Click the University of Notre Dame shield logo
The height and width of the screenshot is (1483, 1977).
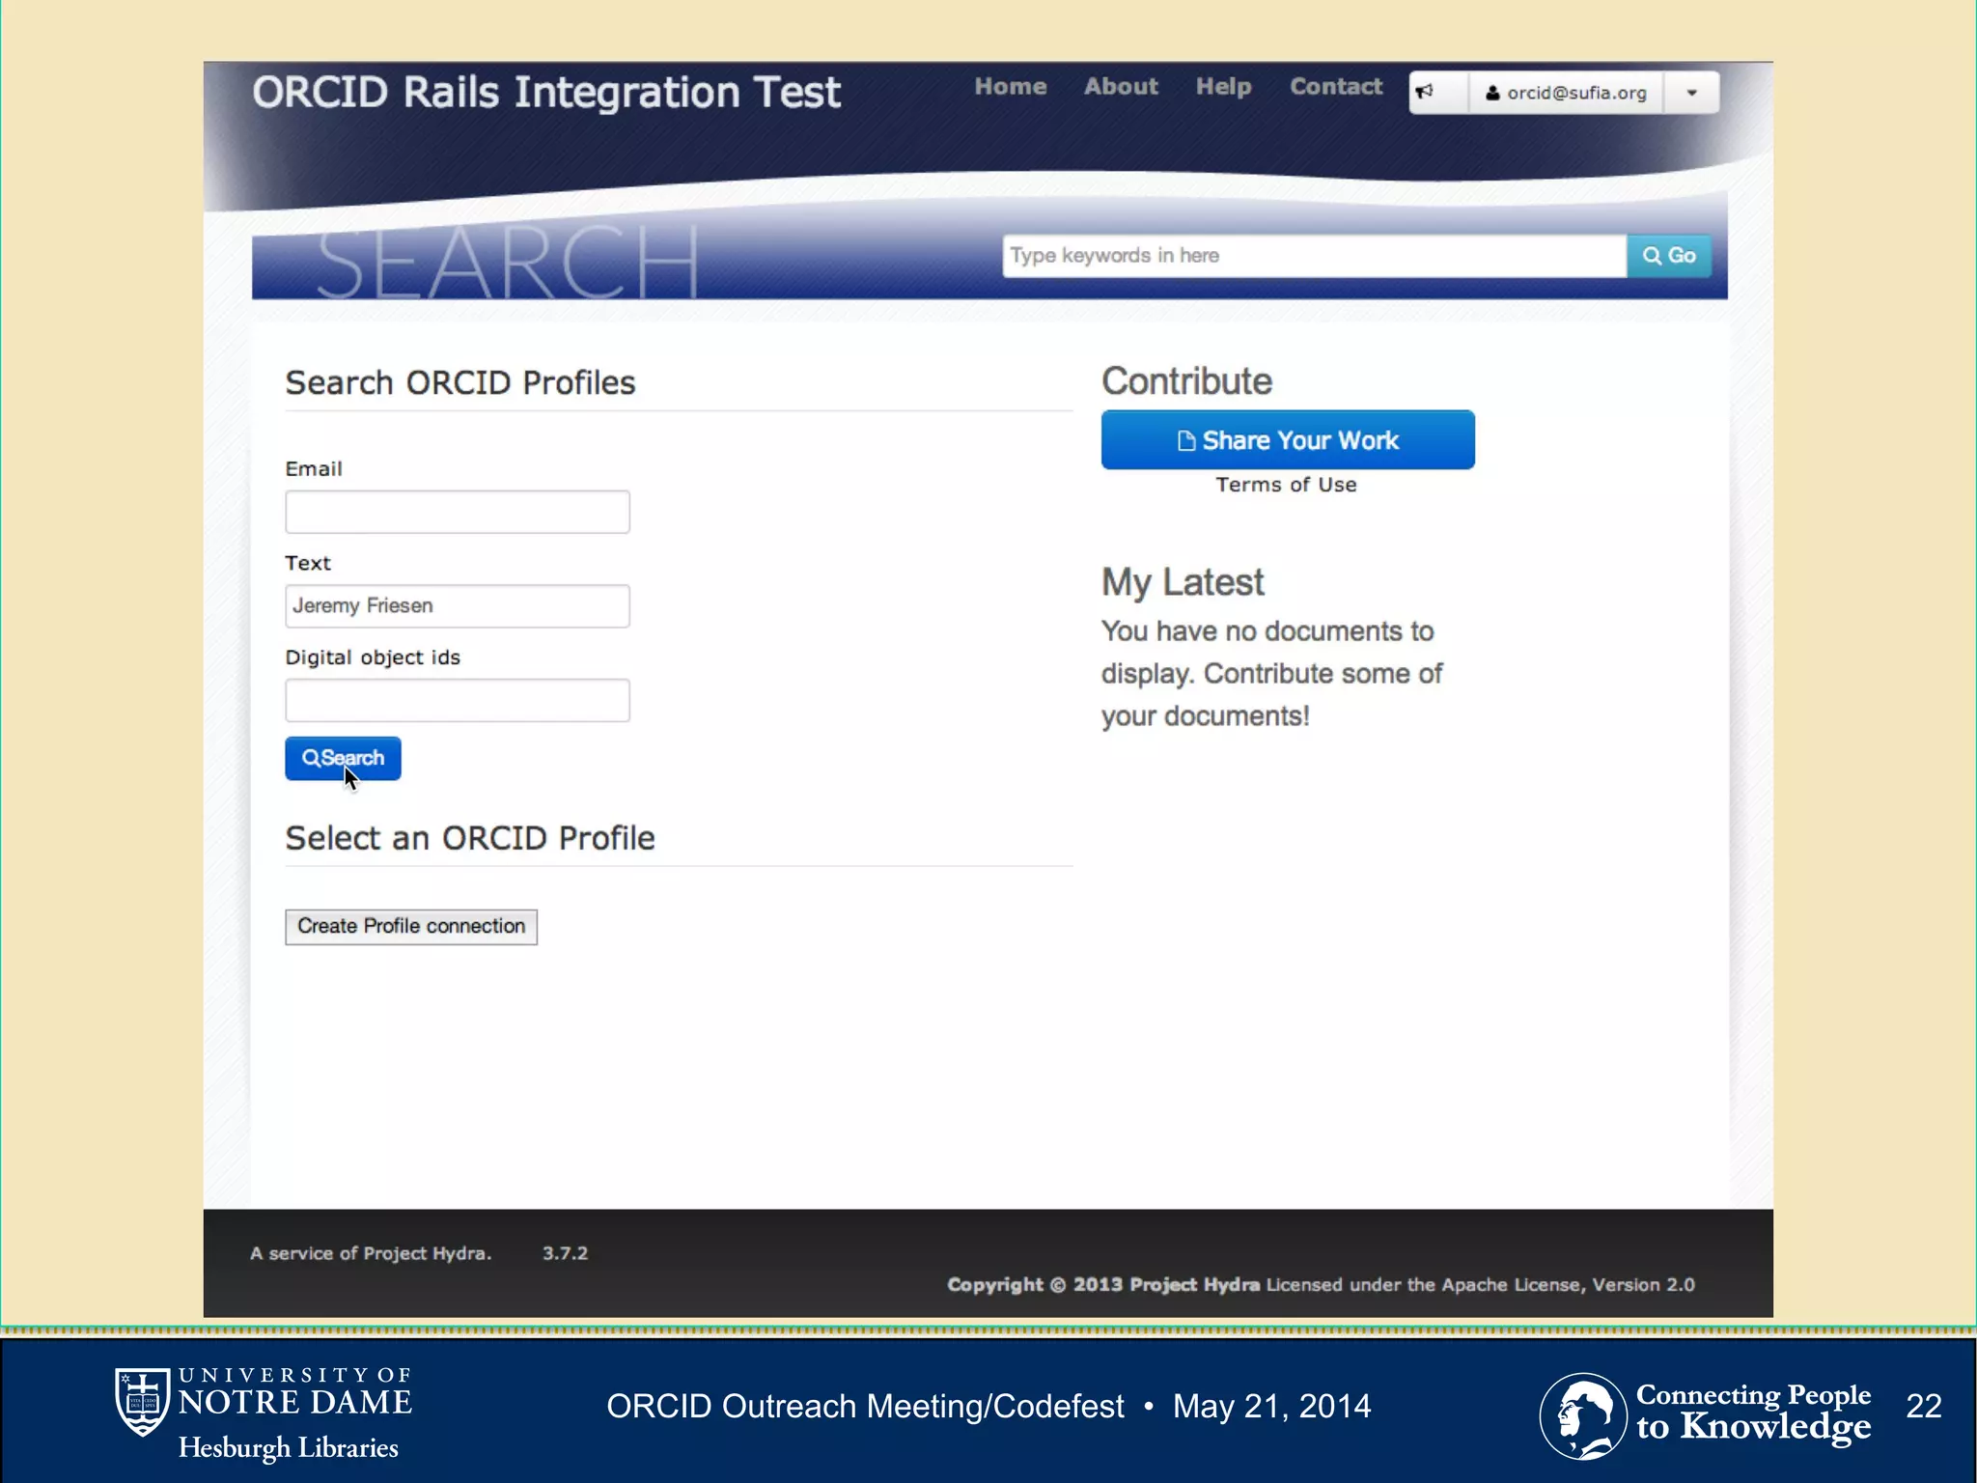pos(142,1402)
